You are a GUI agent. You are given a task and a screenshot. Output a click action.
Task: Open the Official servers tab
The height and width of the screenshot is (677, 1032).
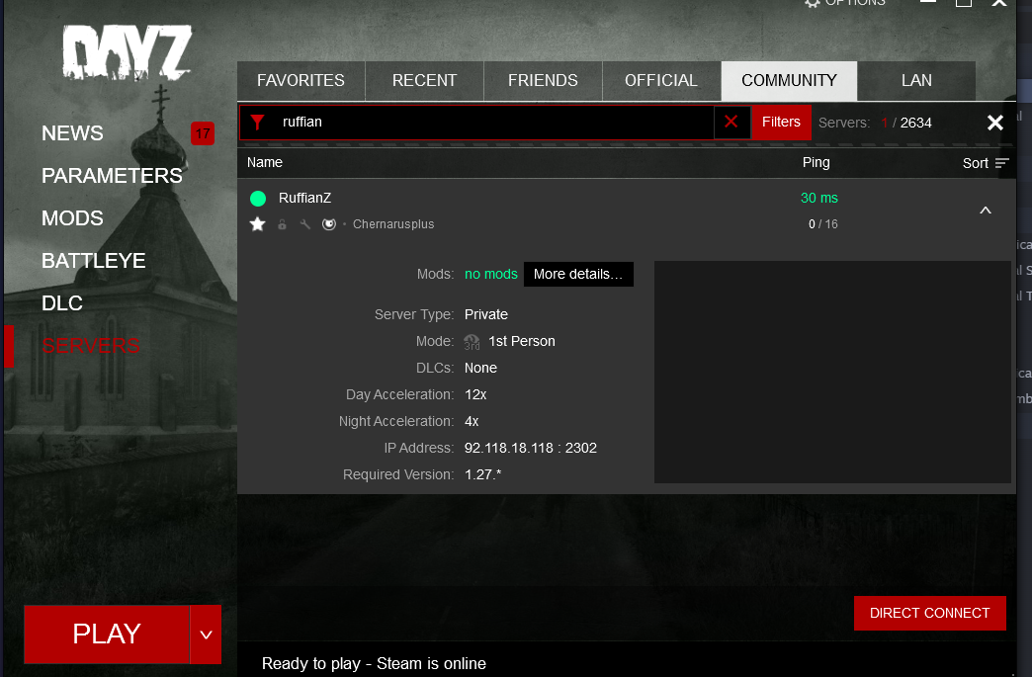(x=661, y=80)
